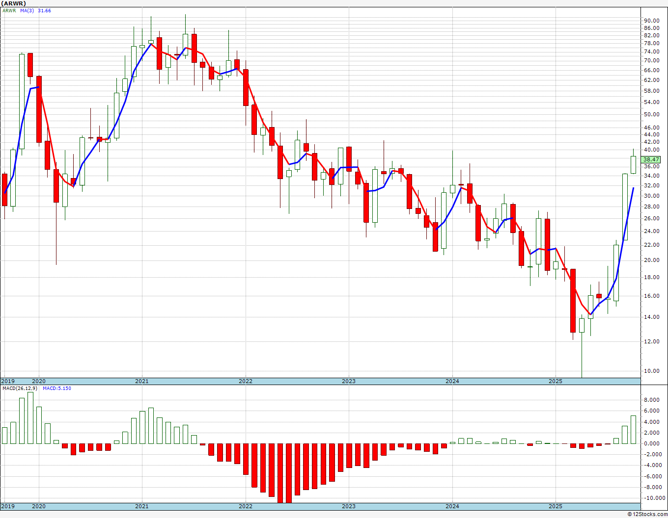Click the 90.00 price axis label
This screenshot has height=518, width=668.
[x=651, y=21]
